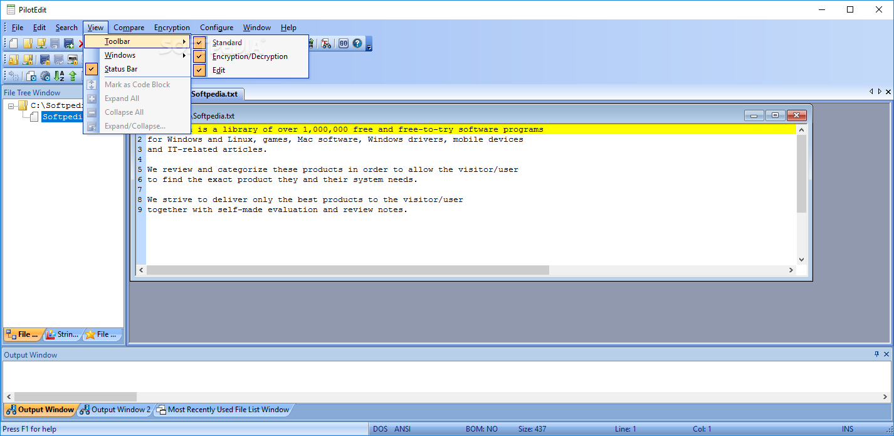Open the File menu
The width and height of the screenshot is (894, 436).
pos(18,28)
